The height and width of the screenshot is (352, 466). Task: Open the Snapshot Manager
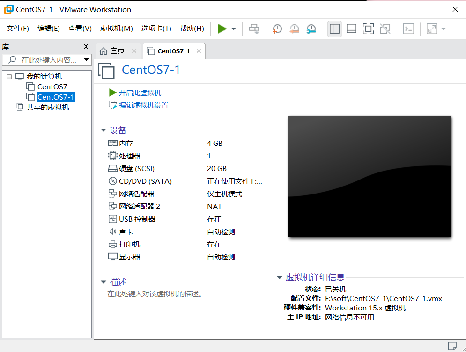(x=311, y=29)
